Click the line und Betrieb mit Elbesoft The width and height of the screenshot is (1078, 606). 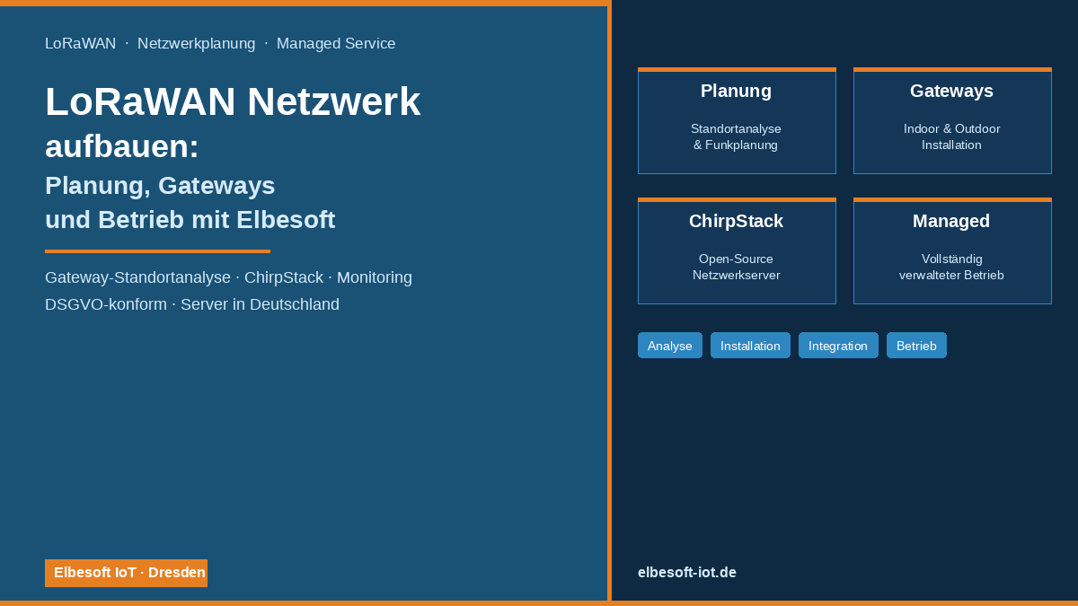(190, 220)
